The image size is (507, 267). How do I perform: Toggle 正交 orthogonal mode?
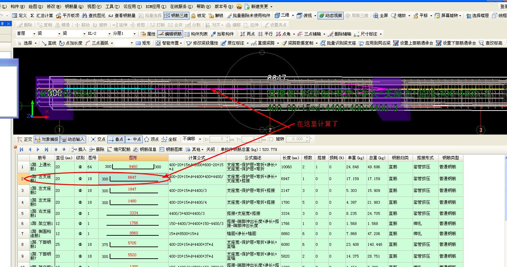pos(24,139)
